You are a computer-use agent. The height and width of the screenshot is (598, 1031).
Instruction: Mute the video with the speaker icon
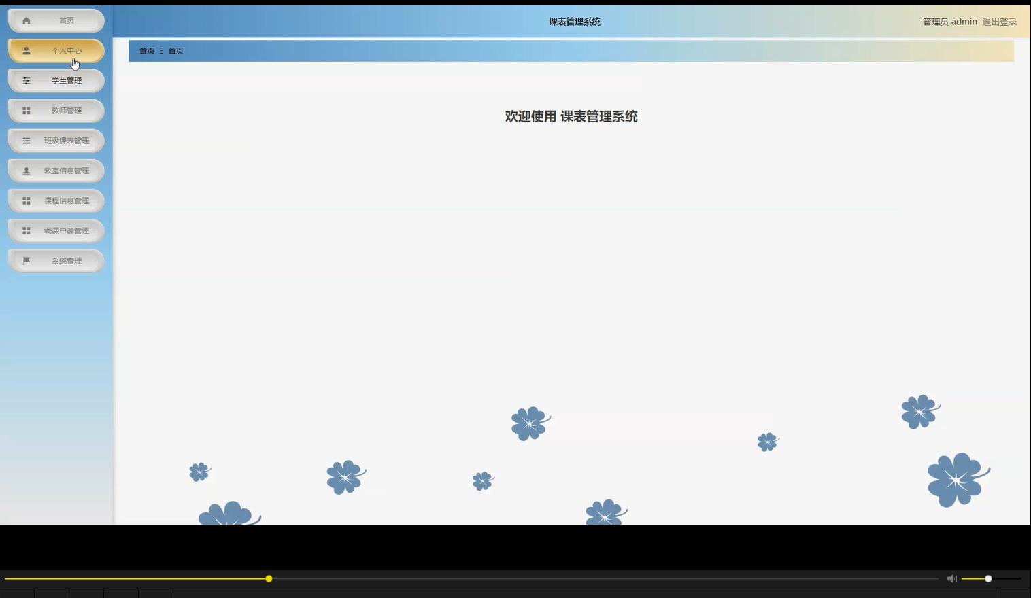[951, 578]
